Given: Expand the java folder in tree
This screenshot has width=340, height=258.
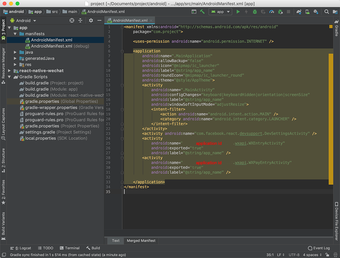Looking at the screenshot, I should click(x=15, y=52).
